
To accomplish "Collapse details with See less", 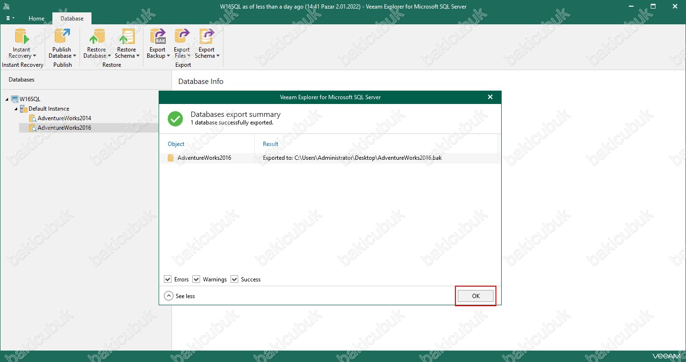I will pos(180,296).
